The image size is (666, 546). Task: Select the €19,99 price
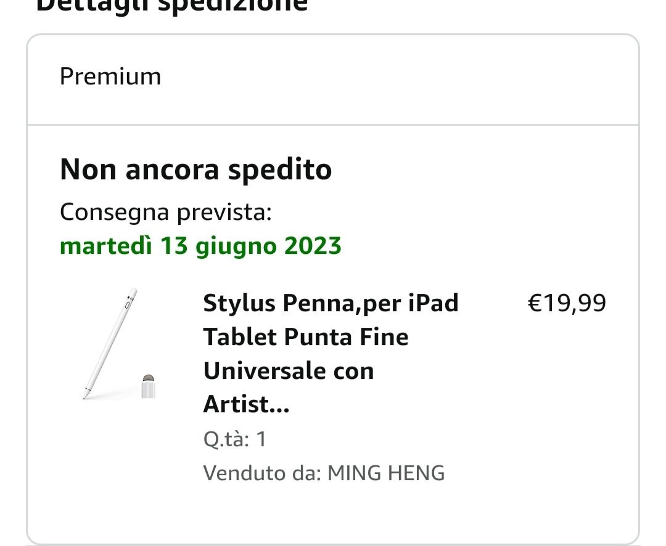(x=567, y=303)
